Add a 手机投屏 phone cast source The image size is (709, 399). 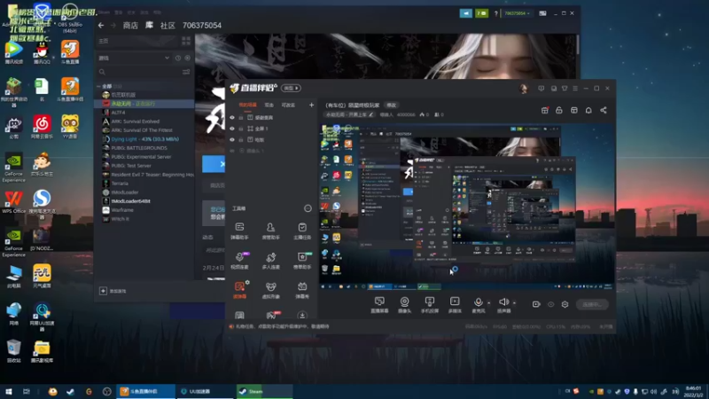point(430,304)
